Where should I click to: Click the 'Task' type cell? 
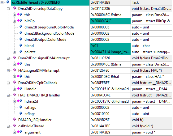click(151, 2)
